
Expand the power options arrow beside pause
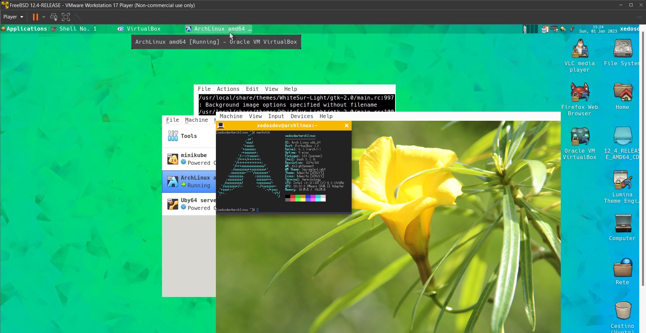point(44,17)
